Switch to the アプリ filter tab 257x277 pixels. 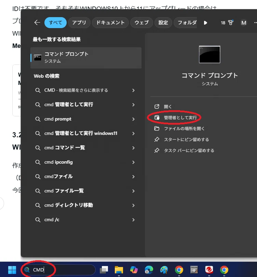point(79,23)
